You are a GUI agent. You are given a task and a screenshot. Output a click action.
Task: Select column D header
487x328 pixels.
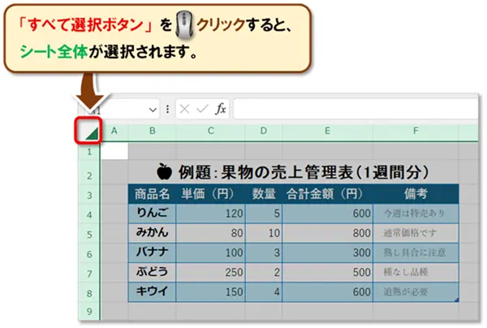pos(264,131)
